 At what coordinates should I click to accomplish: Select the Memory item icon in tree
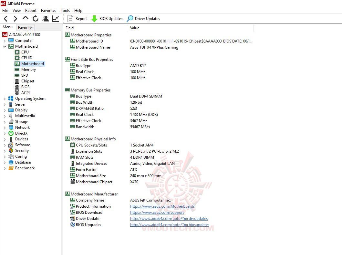(x=17, y=70)
